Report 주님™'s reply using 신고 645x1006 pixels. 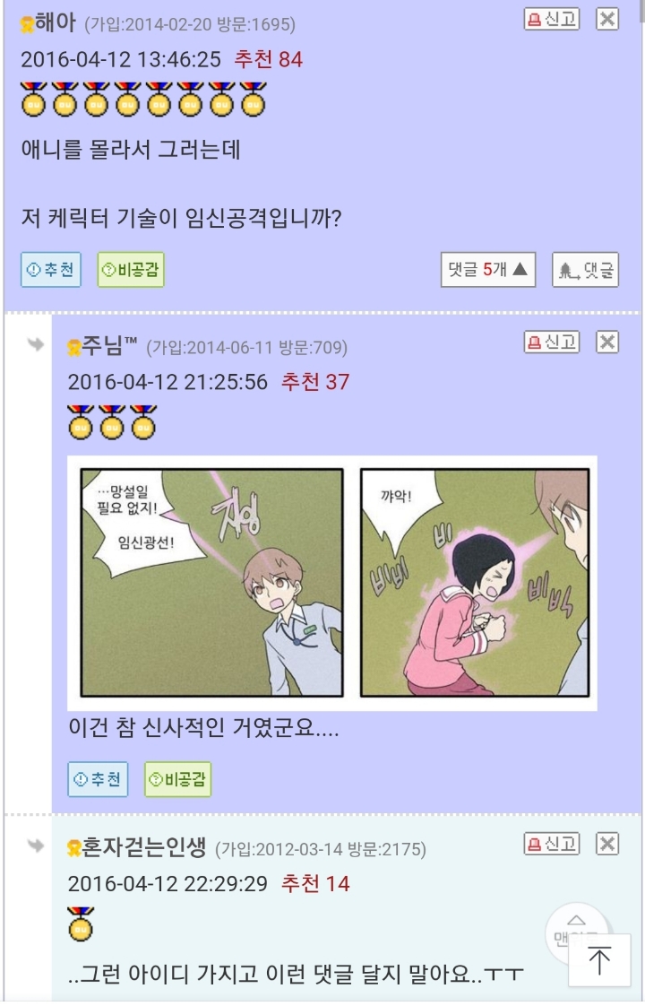point(552,342)
